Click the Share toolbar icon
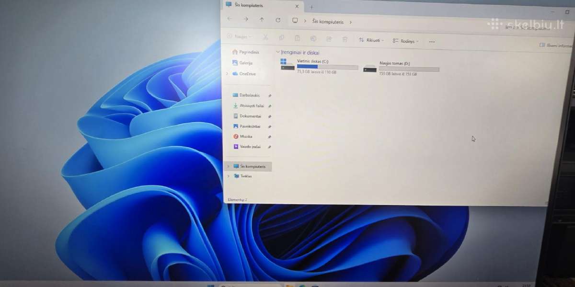The height and width of the screenshot is (287, 575). coord(329,39)
